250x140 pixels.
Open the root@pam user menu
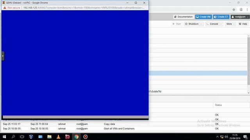(x=240, y=17)
